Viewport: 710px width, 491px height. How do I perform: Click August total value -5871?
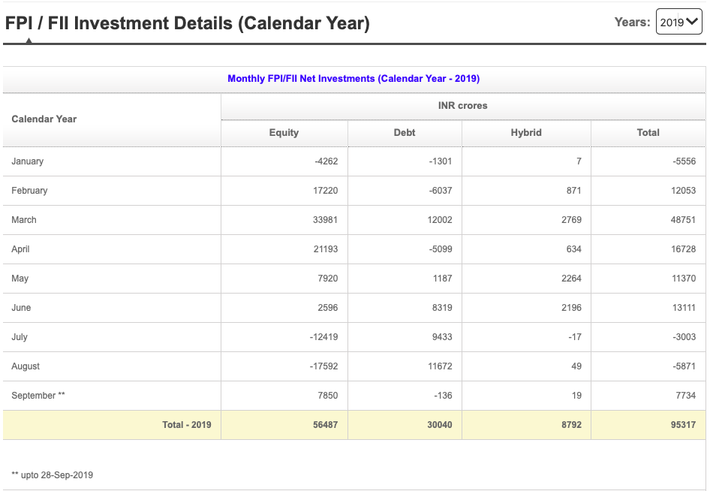click(684, 366)
